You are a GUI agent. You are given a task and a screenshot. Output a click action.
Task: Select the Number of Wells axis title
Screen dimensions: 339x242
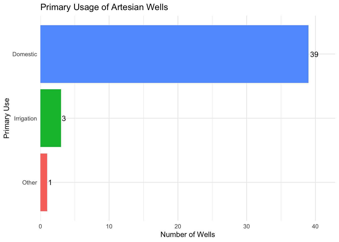(188, 235)
